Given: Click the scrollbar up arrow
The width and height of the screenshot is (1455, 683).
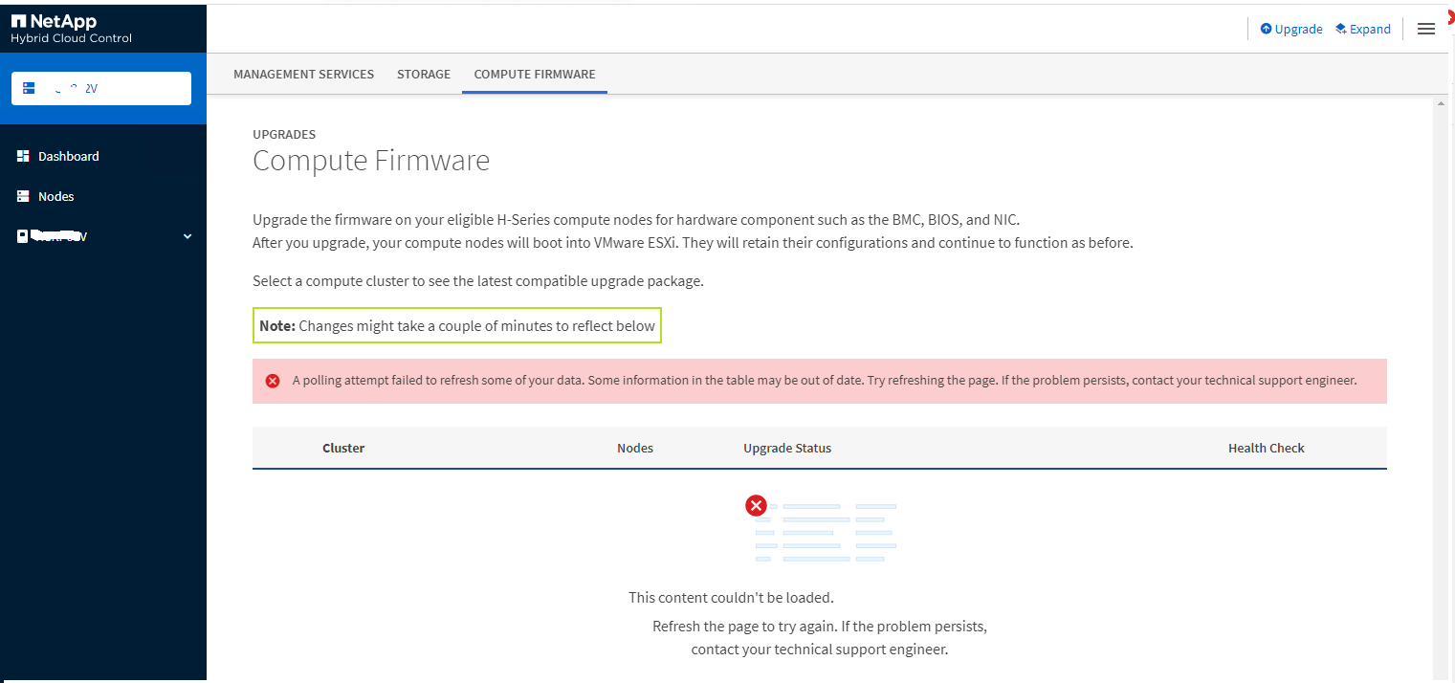Looking at the screenshot, I should pos(1441,102).
